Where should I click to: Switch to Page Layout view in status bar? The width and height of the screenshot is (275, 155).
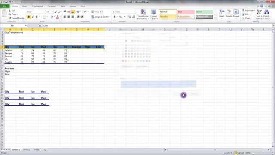click(239, 153)
